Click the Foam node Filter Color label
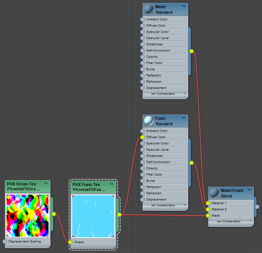The height and width of the screenshot is (253, 262). (154, 175)
